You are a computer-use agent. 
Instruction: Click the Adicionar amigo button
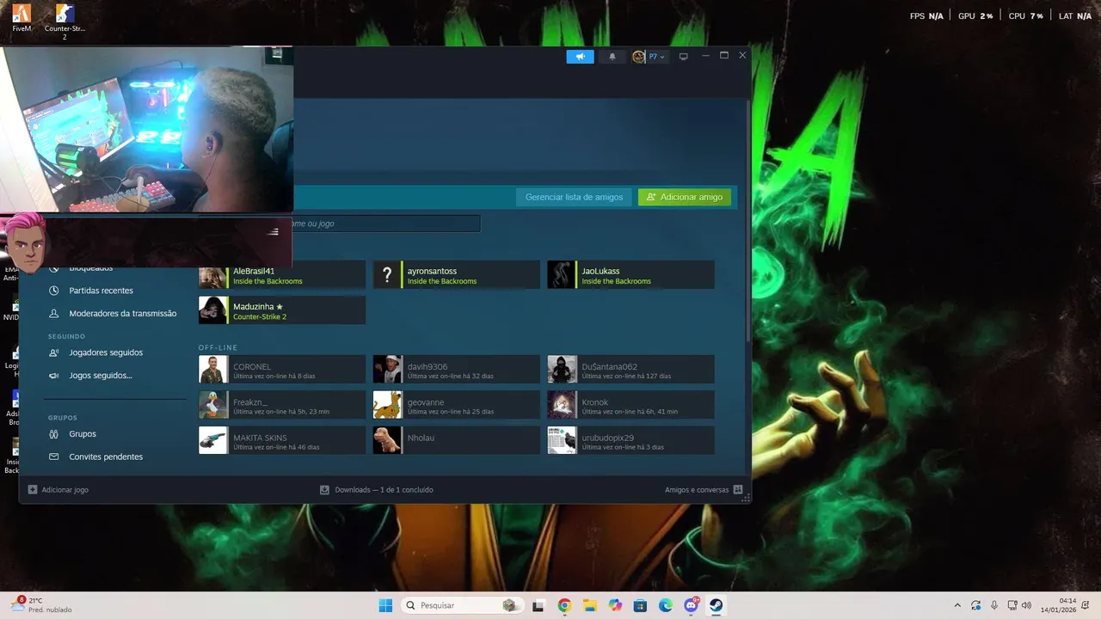point(685,197)
